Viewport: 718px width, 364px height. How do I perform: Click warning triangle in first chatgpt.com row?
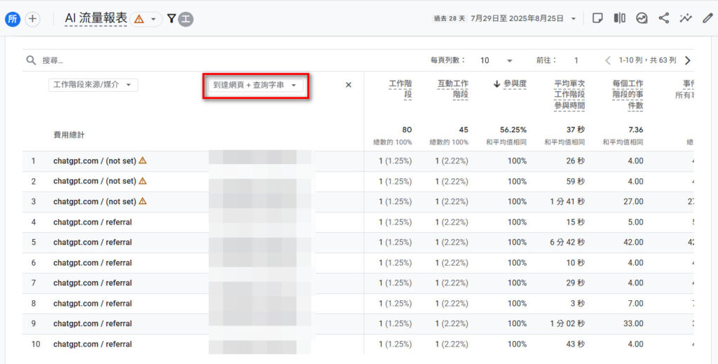pyautogui.click(x=142, y=161)
